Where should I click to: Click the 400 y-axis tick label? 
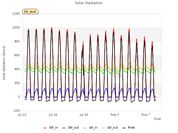17,69
